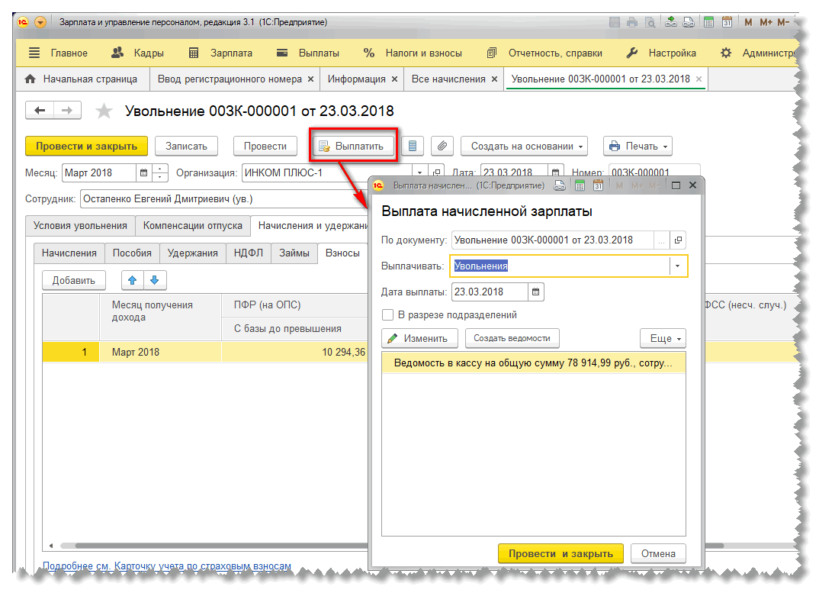Click the back navigation arrow
Screen dimensions: 819x593
(x=40, y=111)
